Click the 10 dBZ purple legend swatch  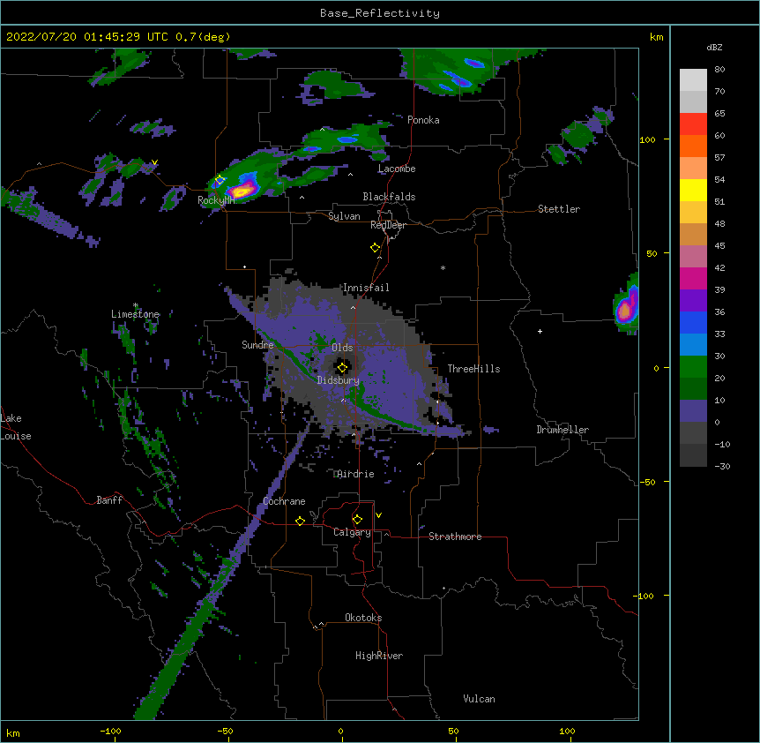pyautogui.click(x=693, y=411)
